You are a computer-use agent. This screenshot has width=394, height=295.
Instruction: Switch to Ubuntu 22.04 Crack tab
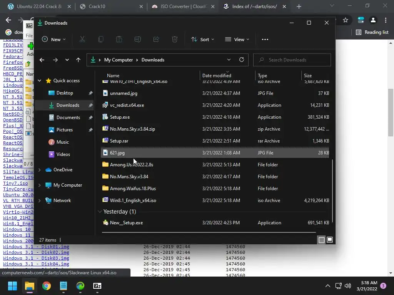pos(39,7)
